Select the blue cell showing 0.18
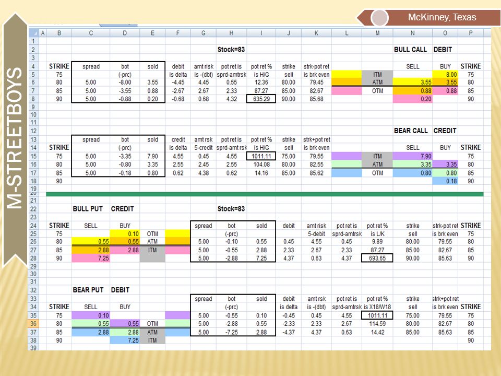Image resolution: width=501 pixels, height=376 pixels. [445, 181]
